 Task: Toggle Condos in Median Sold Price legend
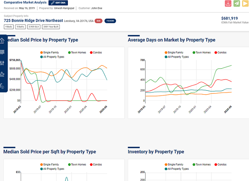pos(96,52)
